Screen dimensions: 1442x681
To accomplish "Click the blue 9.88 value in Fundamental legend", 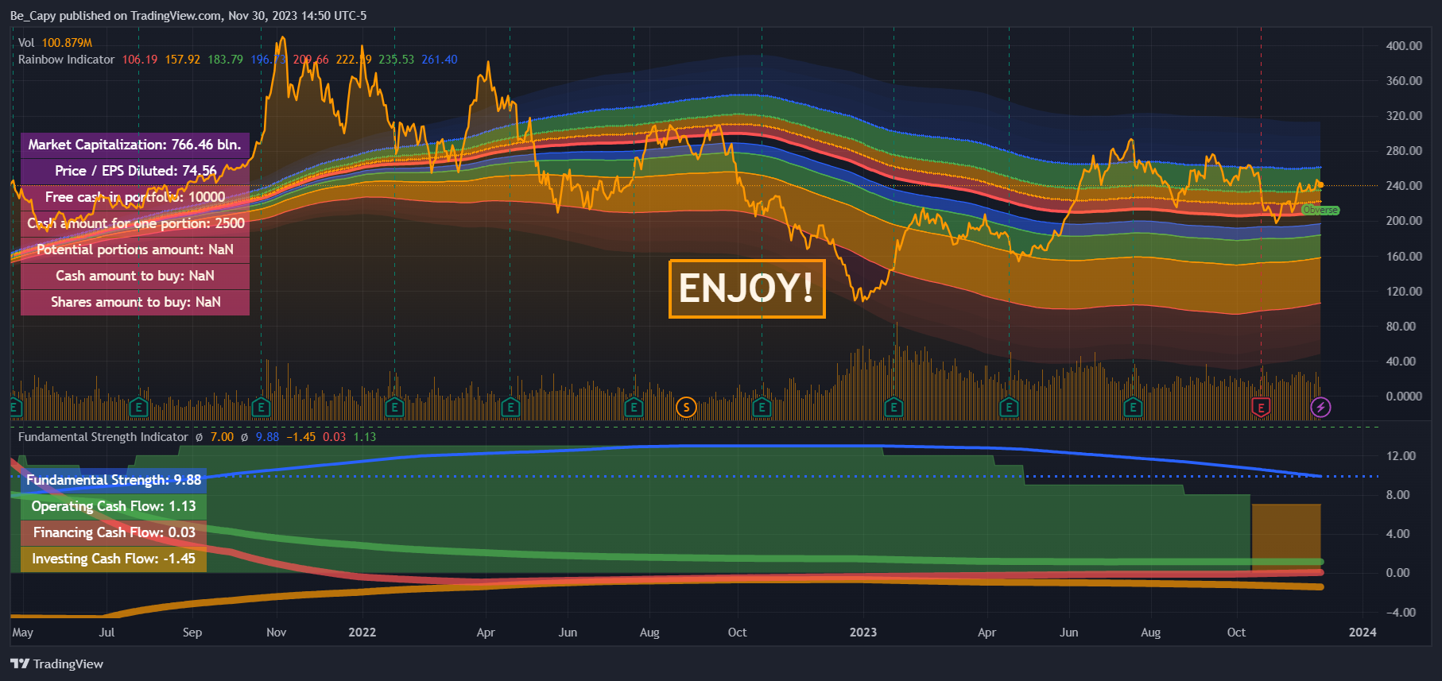I will click(267, 437).
